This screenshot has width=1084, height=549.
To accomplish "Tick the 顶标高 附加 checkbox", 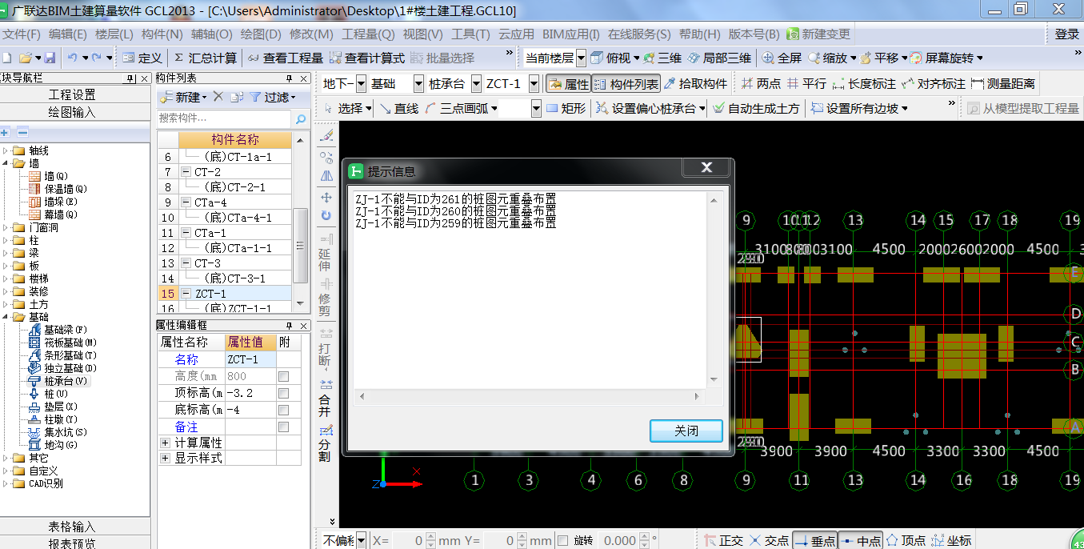I will [x=283, y=393].
